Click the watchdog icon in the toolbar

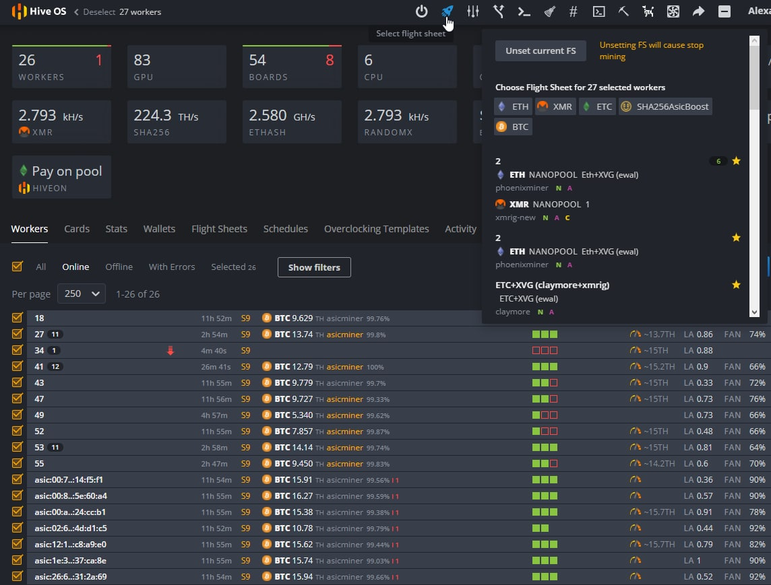click(x=648, y=11)
